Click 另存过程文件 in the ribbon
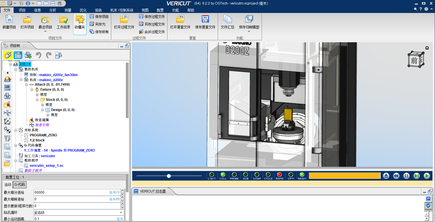The image size is (435, 222). pyautogui.click(x=152, y=24)
